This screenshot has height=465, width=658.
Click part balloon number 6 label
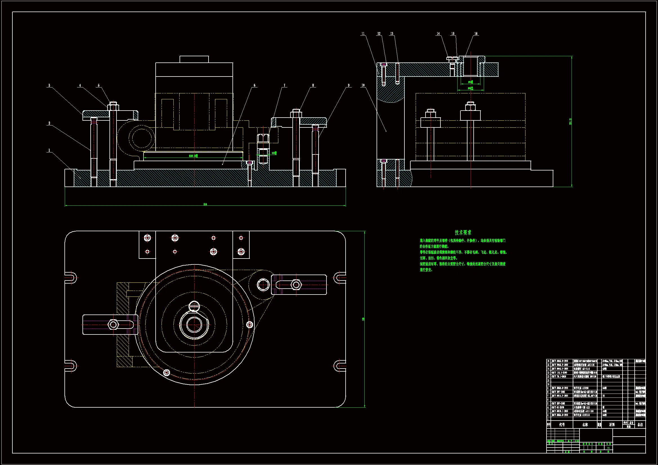point(254,86)
